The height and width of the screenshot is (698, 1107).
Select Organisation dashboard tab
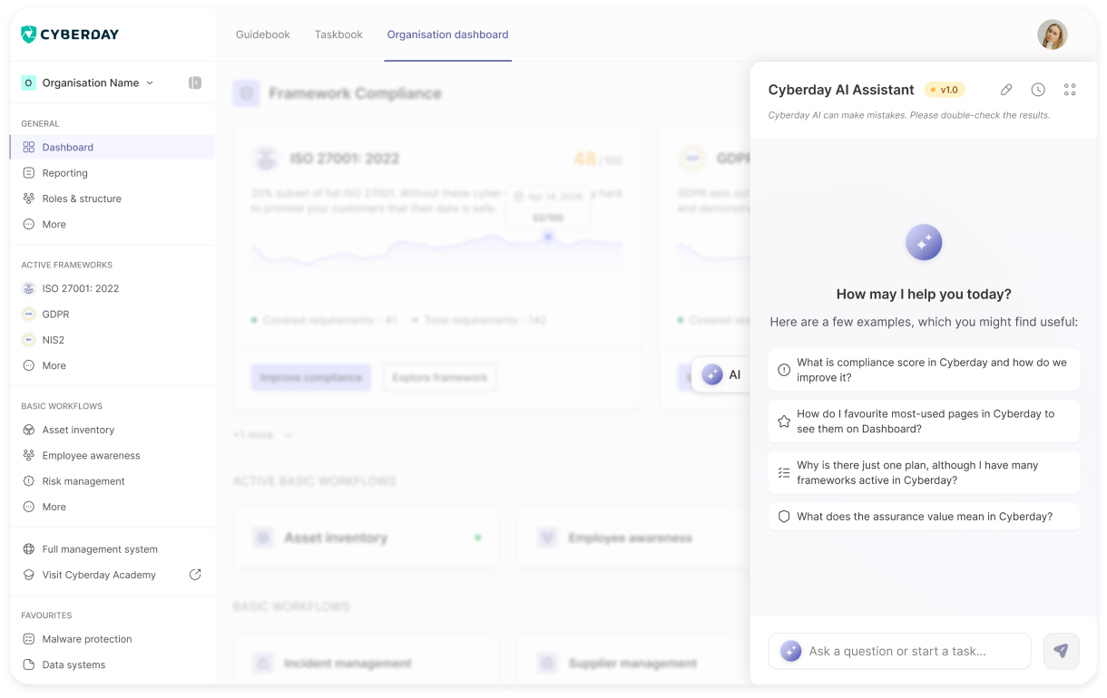click(447, 34)
